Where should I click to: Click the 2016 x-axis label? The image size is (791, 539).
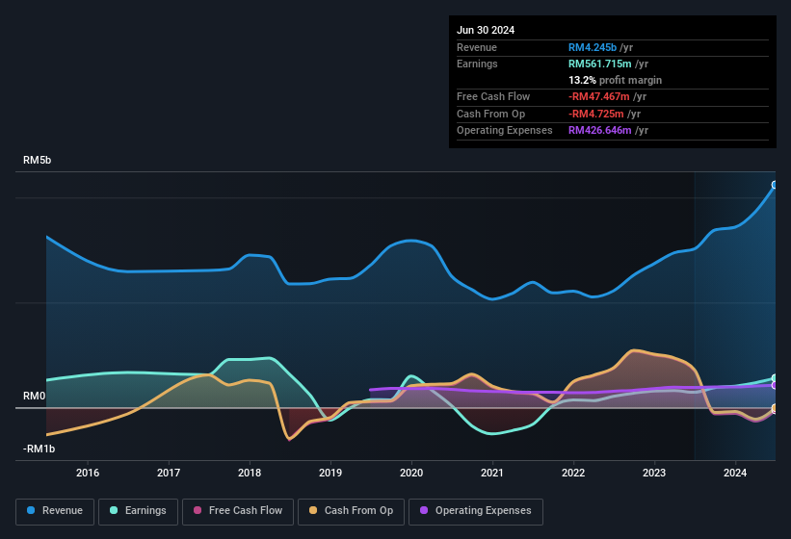point(88,473)
